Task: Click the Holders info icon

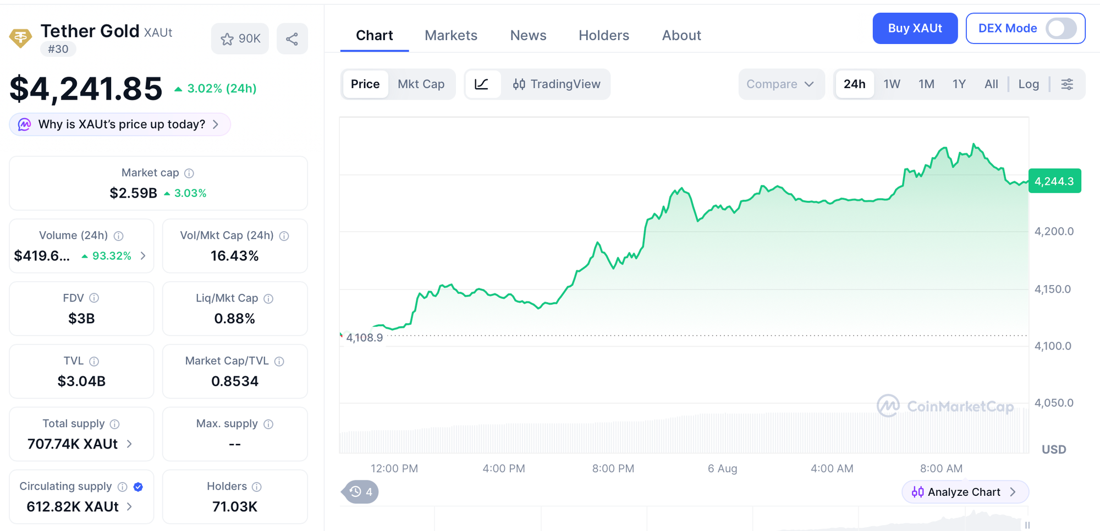Action: [x=257, y=487]
